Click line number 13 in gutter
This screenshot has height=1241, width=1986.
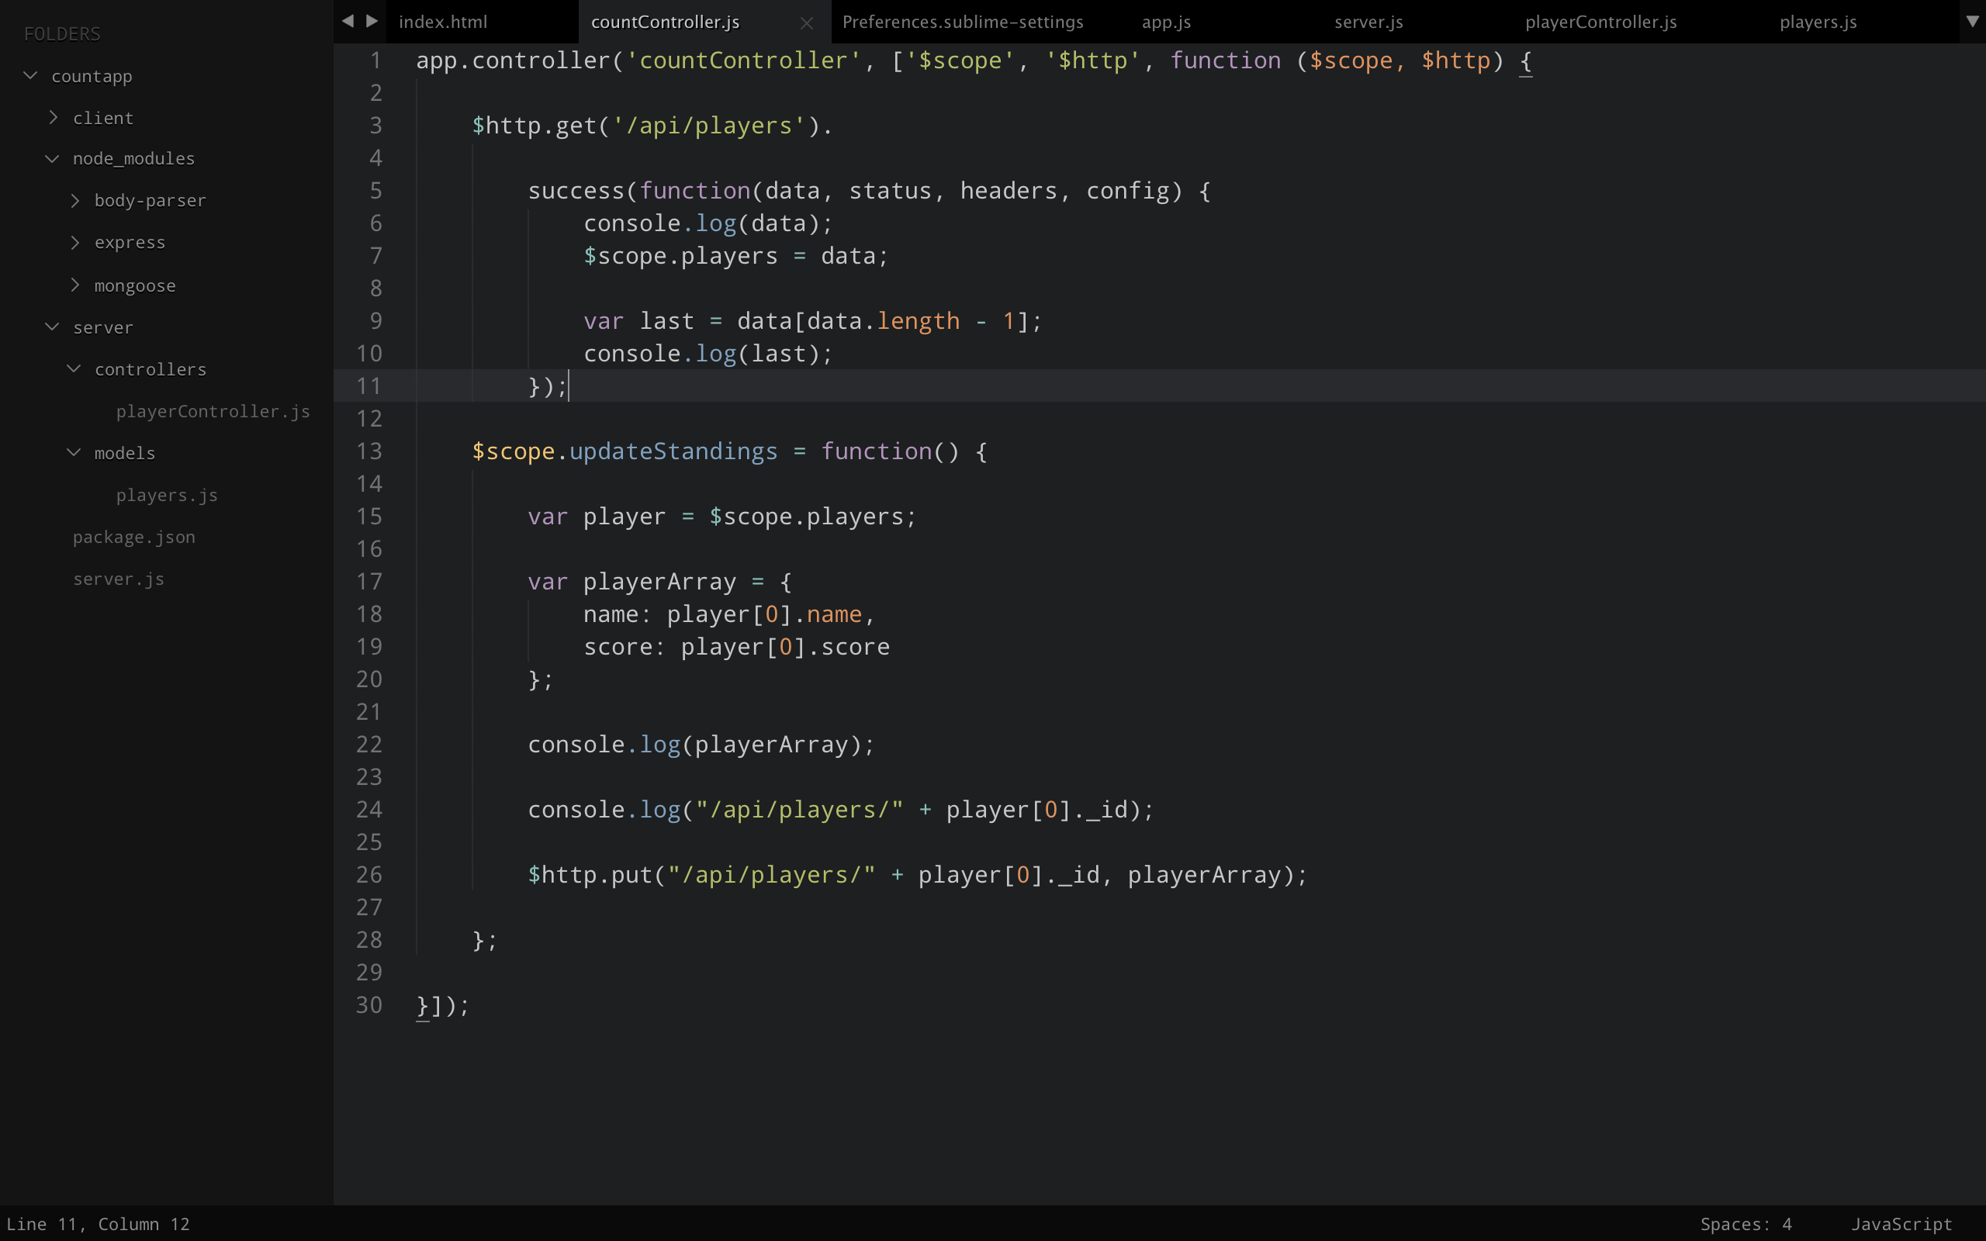[368, 451]
